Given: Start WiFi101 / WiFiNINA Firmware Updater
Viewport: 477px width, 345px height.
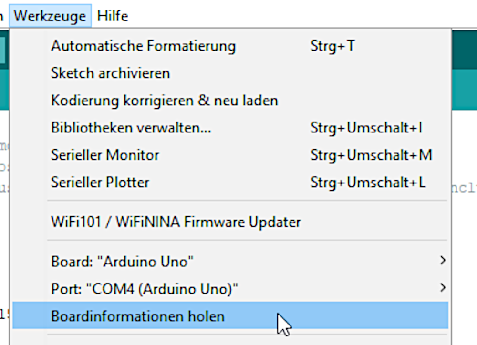Looking at the screenshot, I should click(176, 222).
